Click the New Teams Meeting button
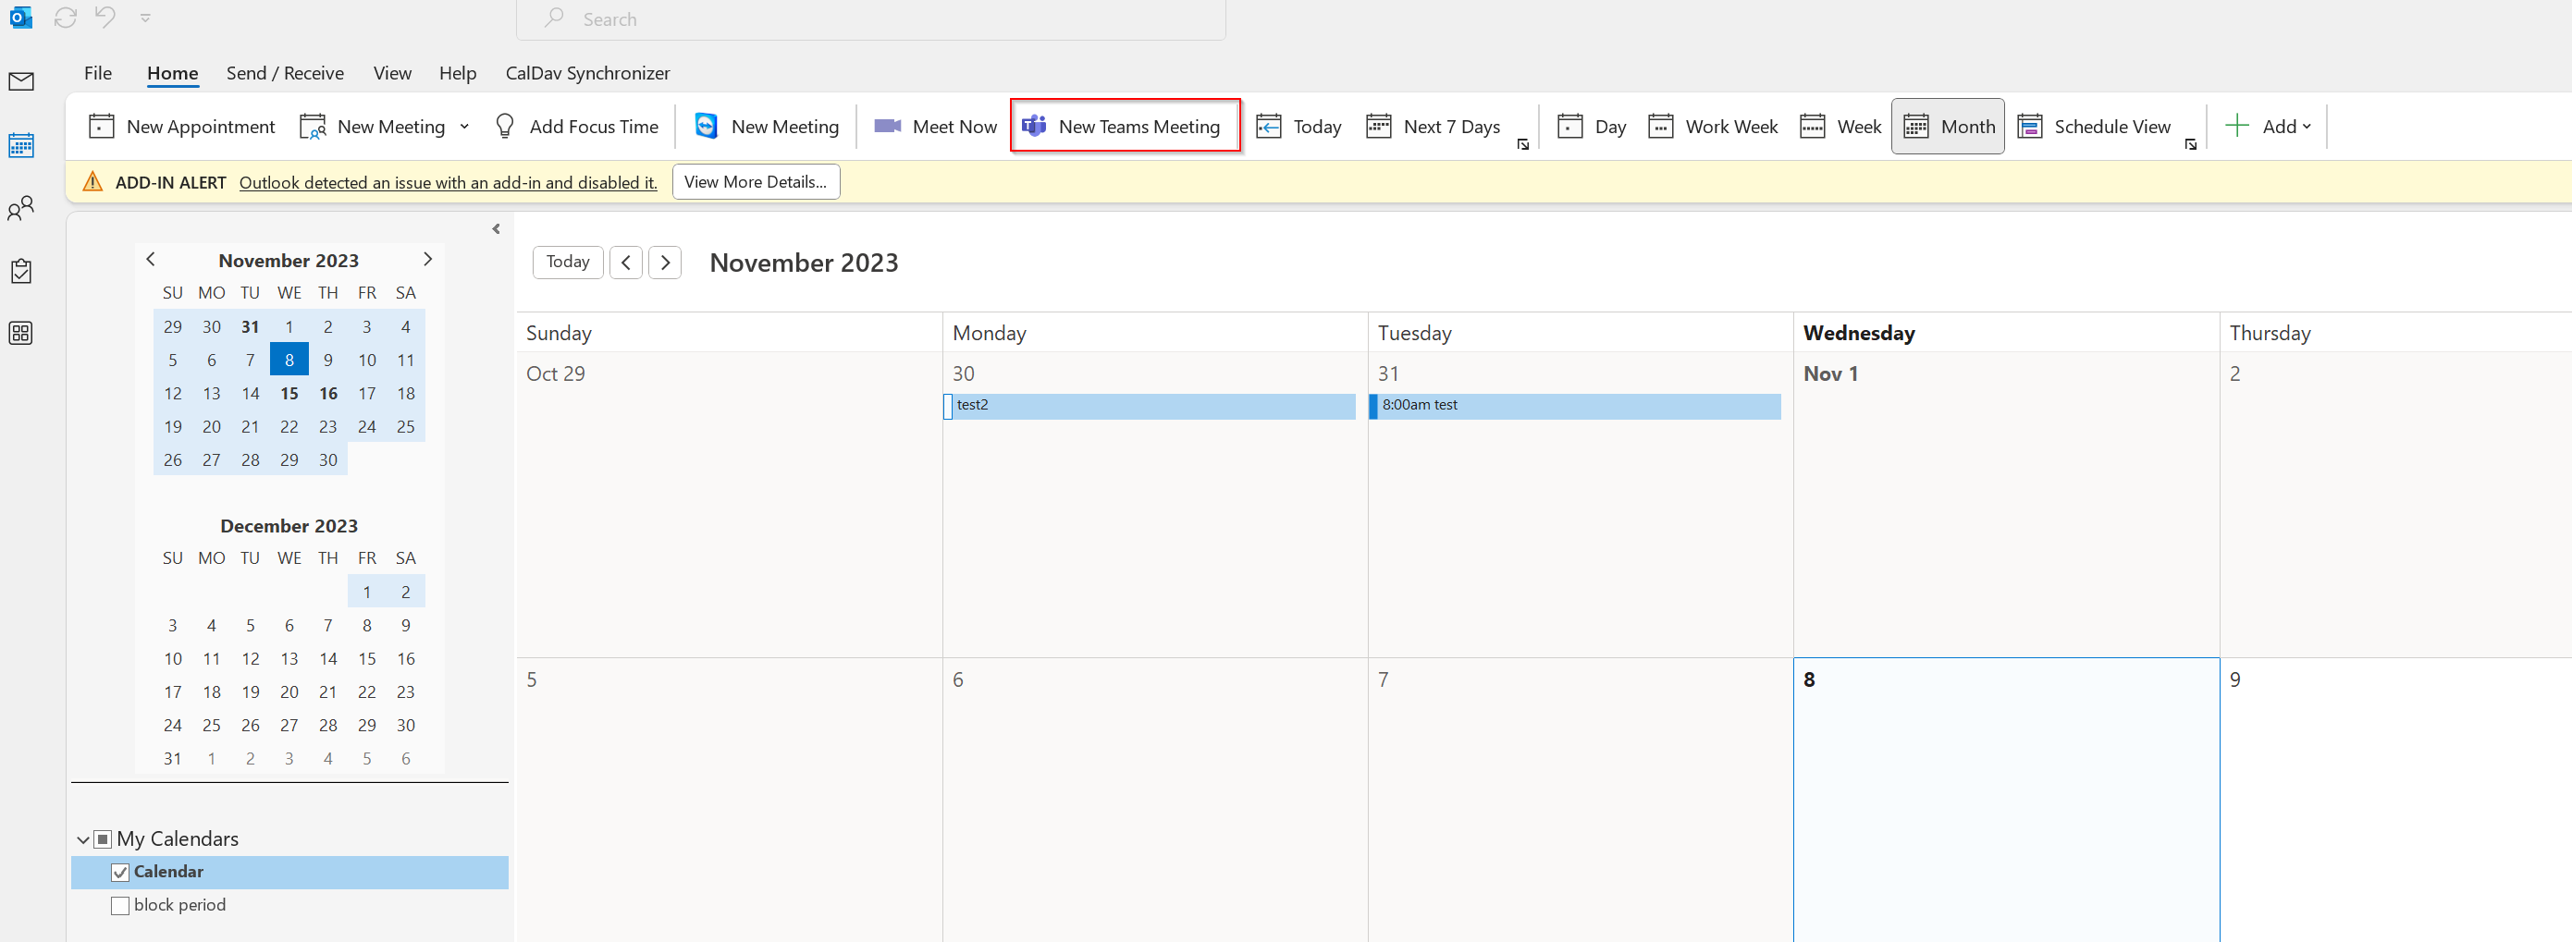 [x=1125, y=127]
